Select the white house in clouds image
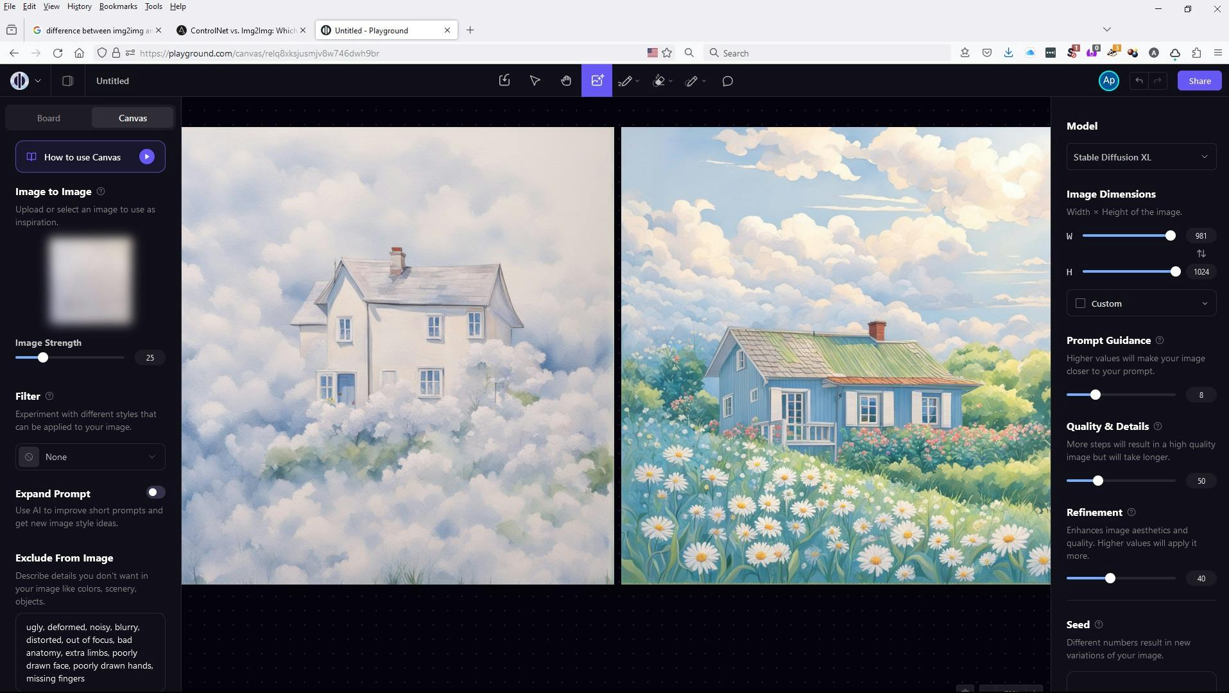Screen dimensions: 1229x693 click(398, 355)
